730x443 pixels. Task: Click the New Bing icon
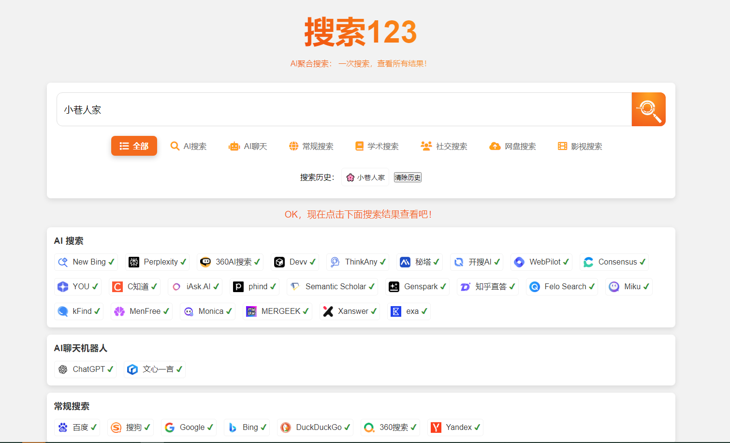click(63, 262)
